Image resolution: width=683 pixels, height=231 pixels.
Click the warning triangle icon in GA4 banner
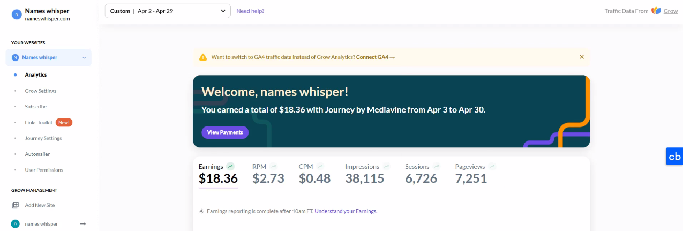(203, 57)
